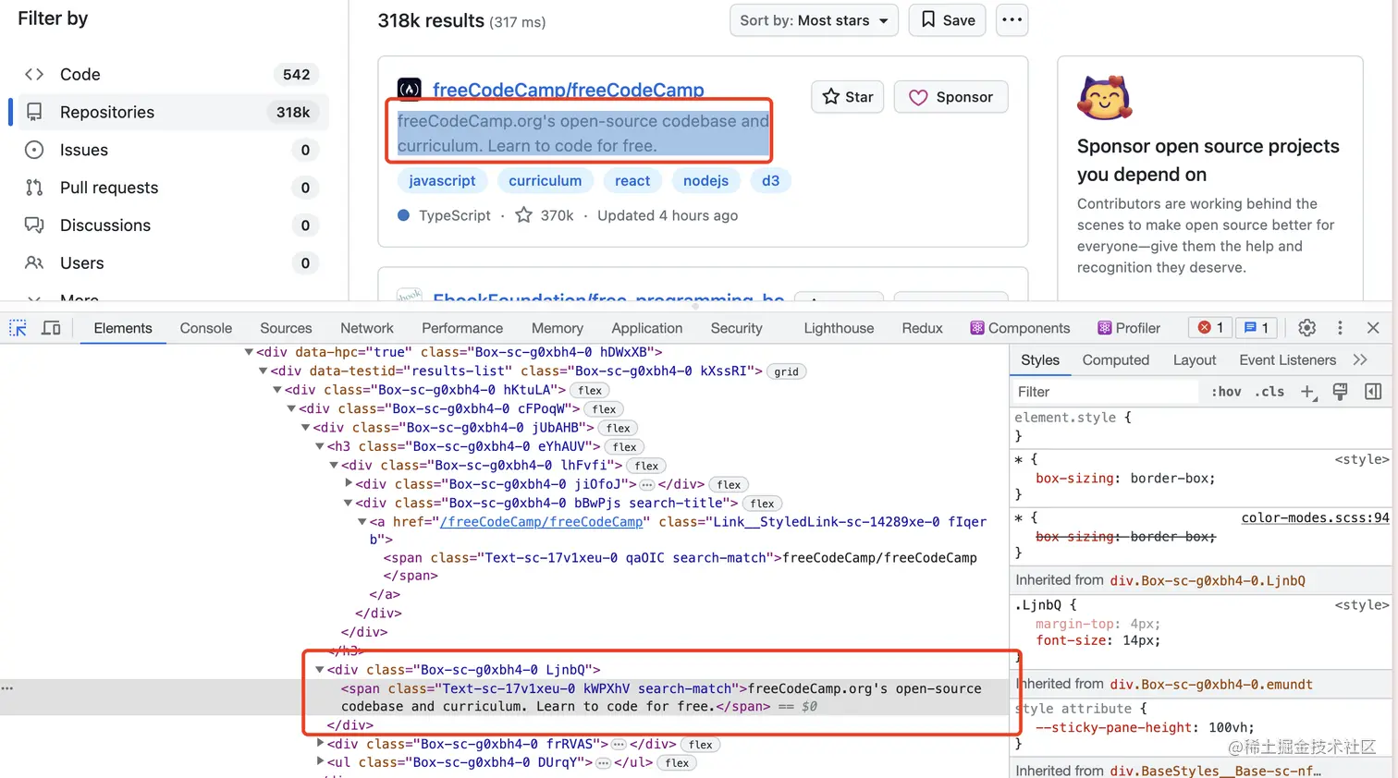Click the /freeCodeCamp/freeCodeCamp href in Elements
The width and height of the screenshot is (1398, 778).
point(542,522)
